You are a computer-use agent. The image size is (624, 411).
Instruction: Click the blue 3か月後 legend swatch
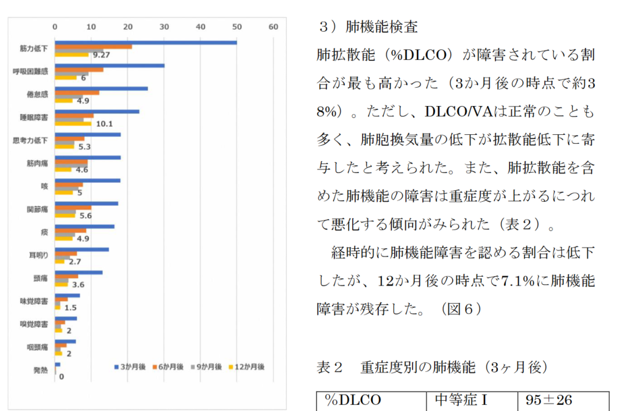point(117,367)
